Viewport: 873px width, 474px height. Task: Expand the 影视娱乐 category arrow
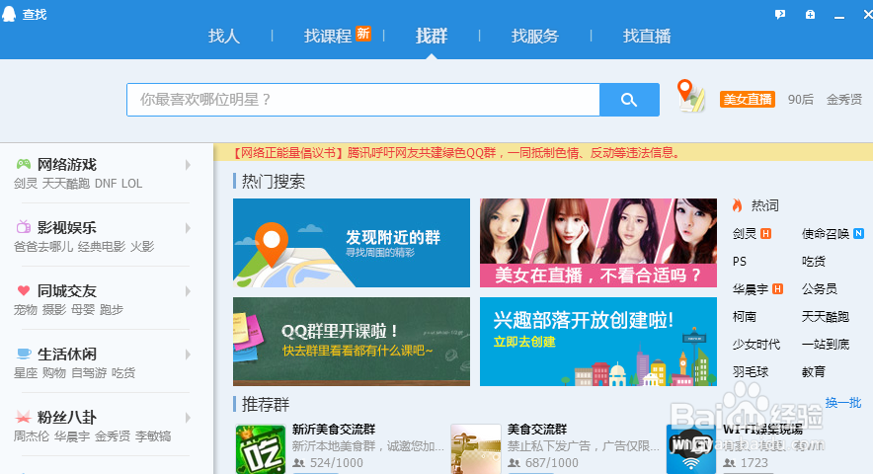(189, 228)
